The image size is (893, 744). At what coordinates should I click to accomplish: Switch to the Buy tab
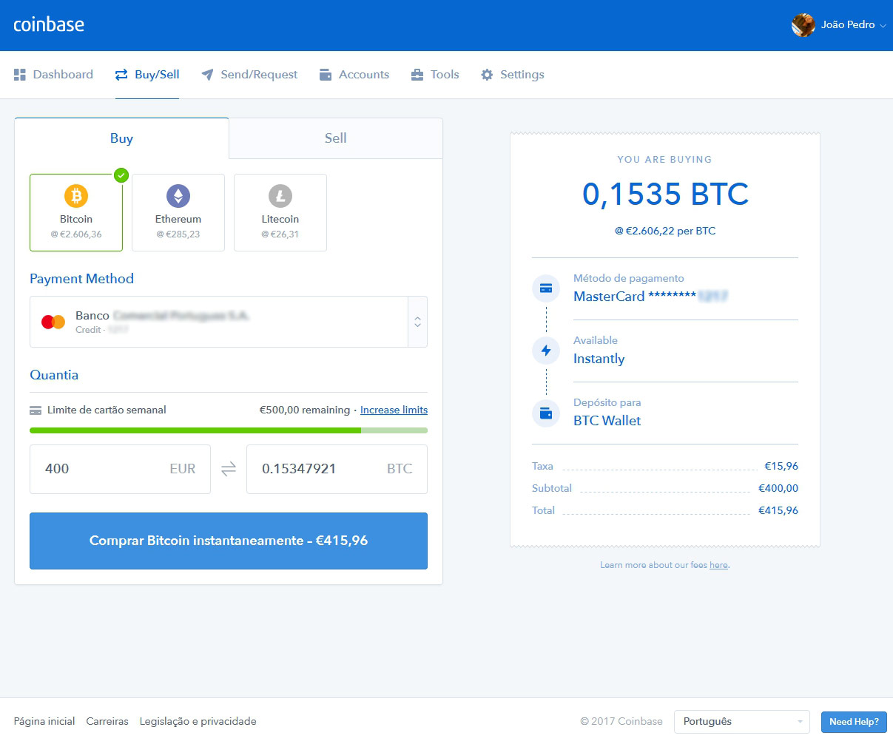click(x=121, y=138)
